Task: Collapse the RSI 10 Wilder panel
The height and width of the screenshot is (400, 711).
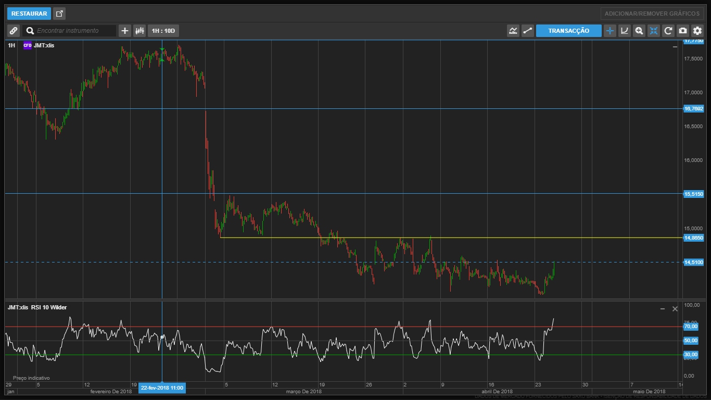Action: coord(662,309)
